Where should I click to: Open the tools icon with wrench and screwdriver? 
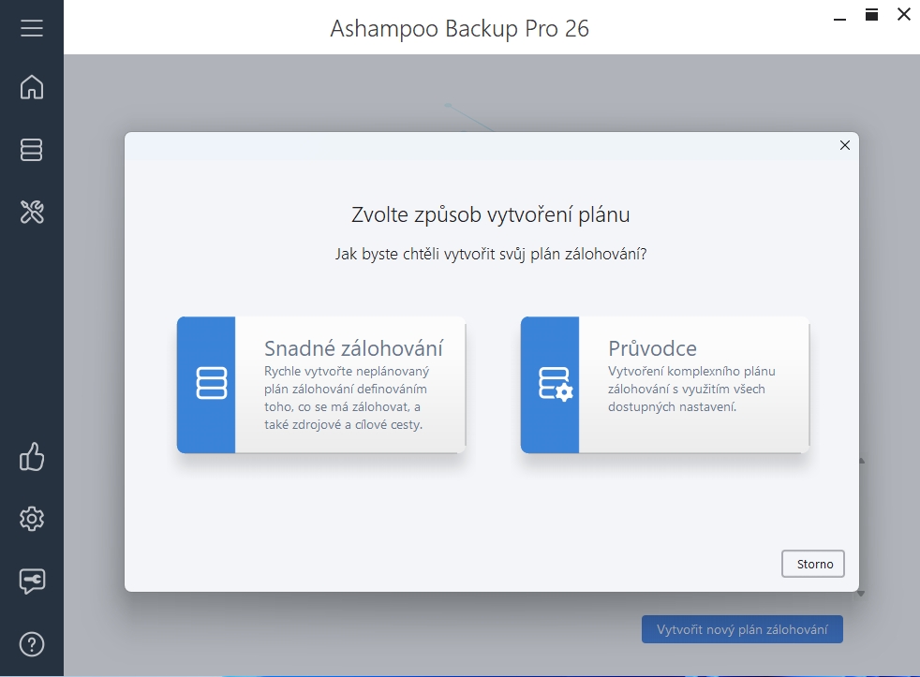click(32, 212)
